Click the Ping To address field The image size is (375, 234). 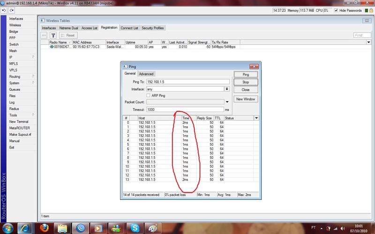tap(188, 81)
